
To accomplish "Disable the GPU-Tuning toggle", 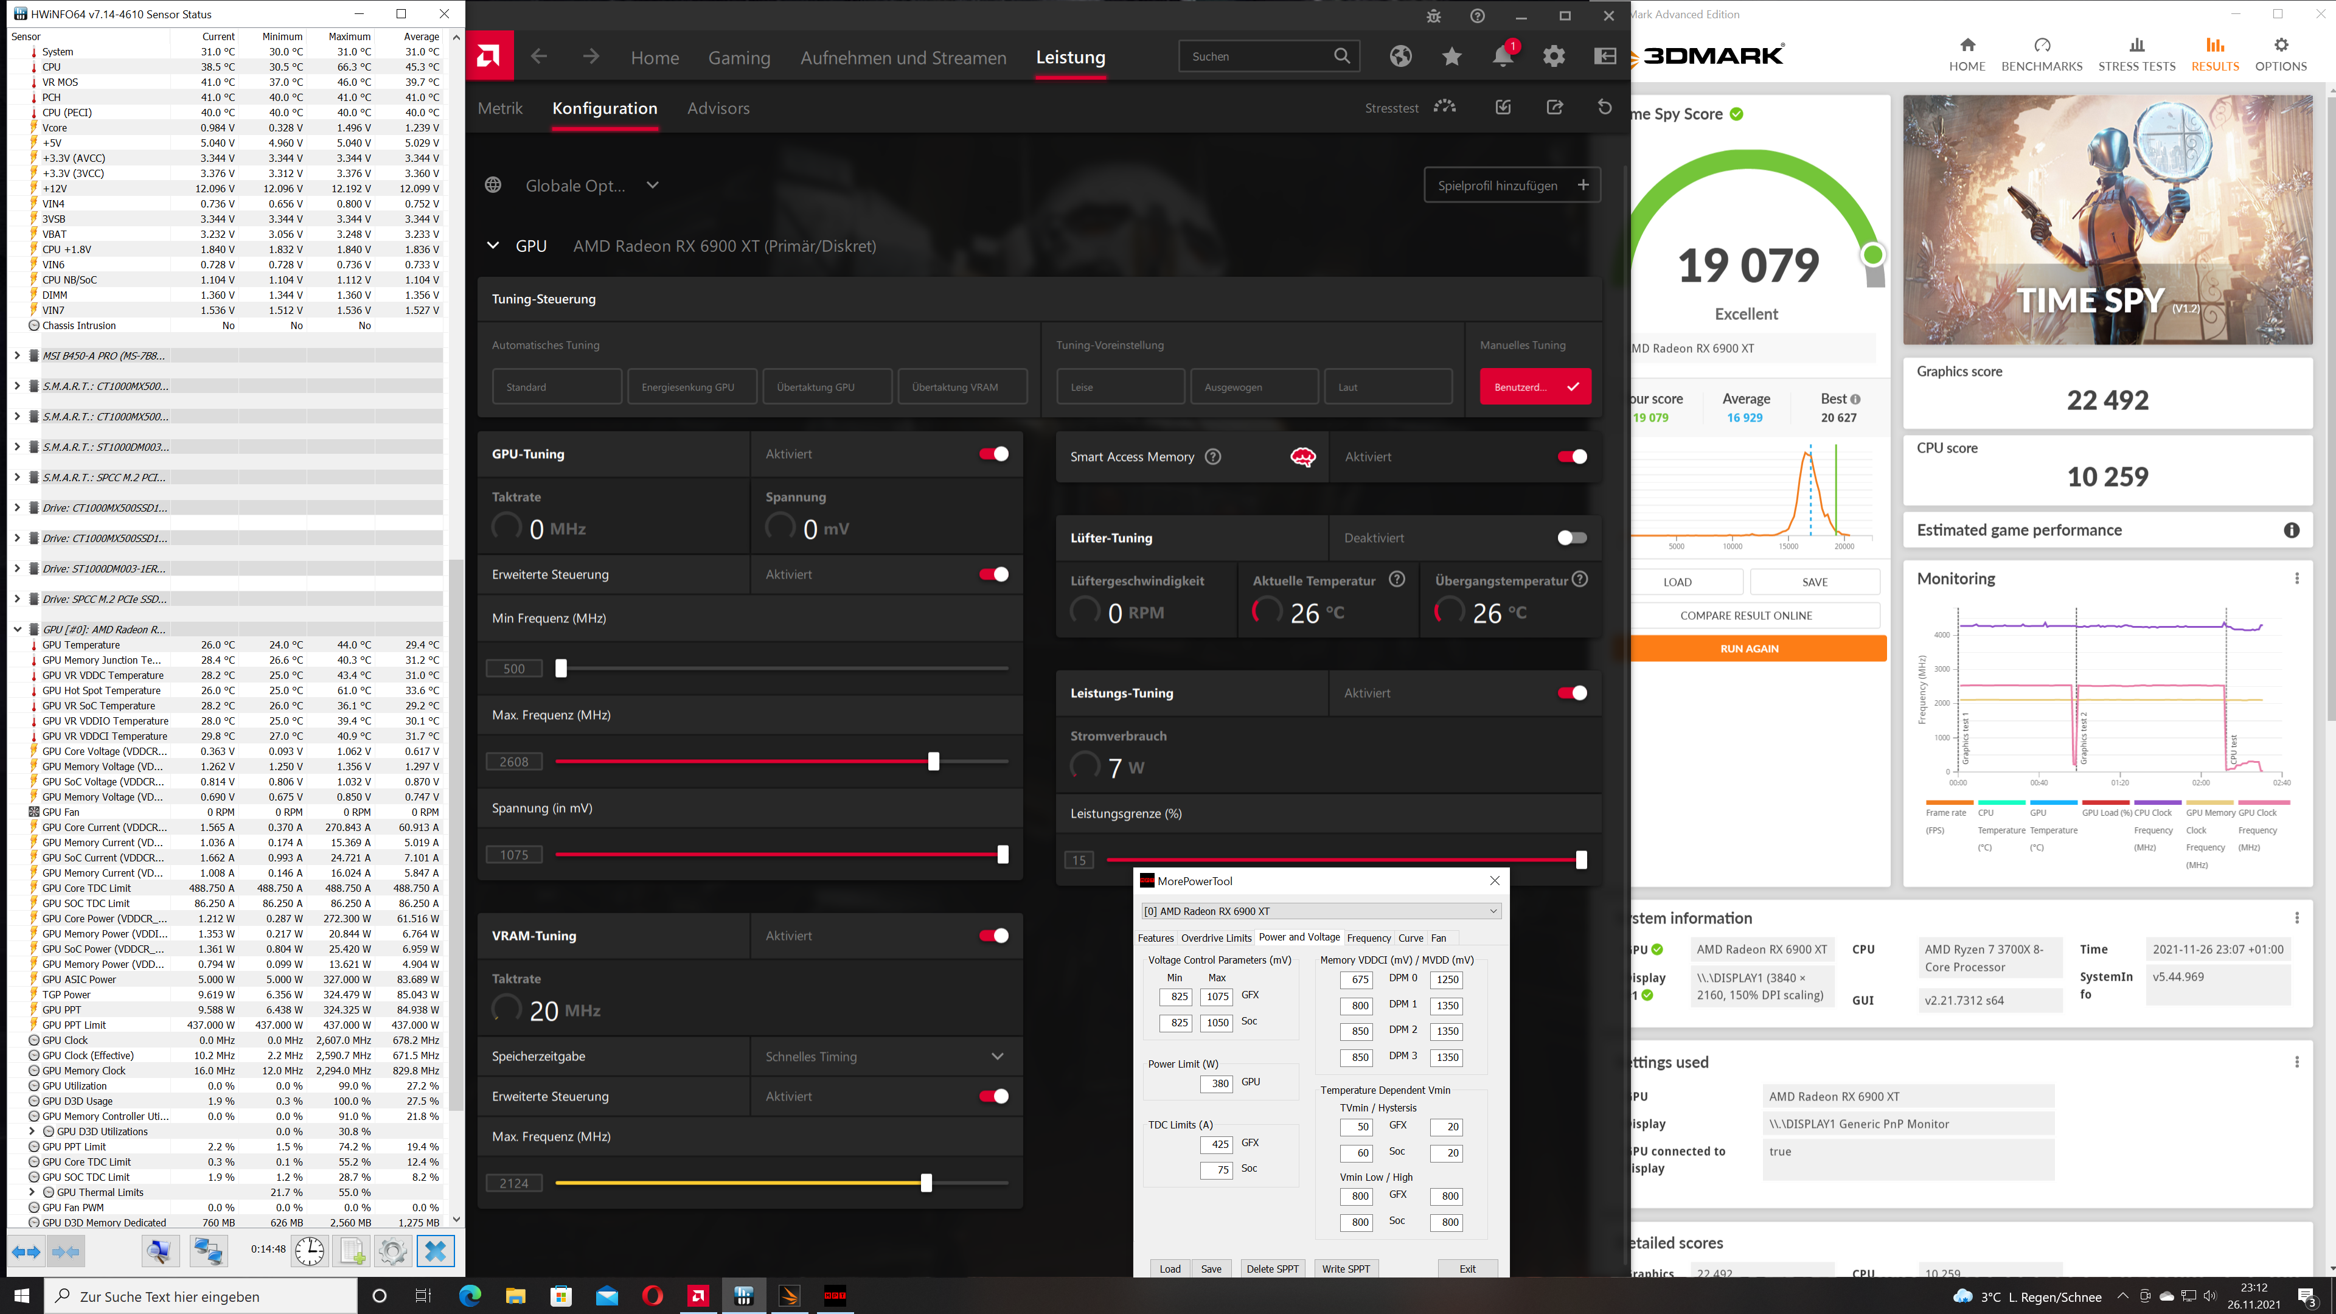I will pyautogui.click(x=993, y=454).
